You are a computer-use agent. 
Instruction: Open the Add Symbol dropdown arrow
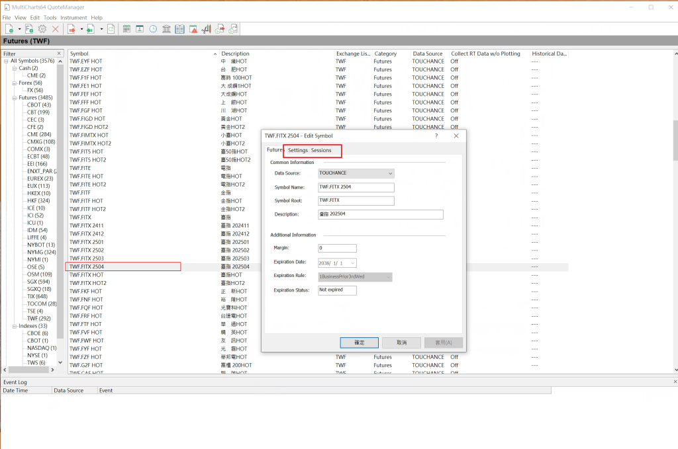[19, 29]
